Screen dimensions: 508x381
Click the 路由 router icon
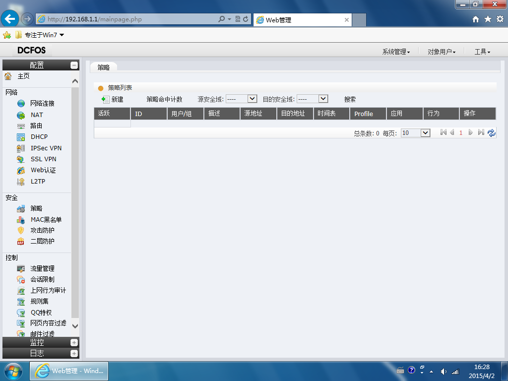(21, 126)
